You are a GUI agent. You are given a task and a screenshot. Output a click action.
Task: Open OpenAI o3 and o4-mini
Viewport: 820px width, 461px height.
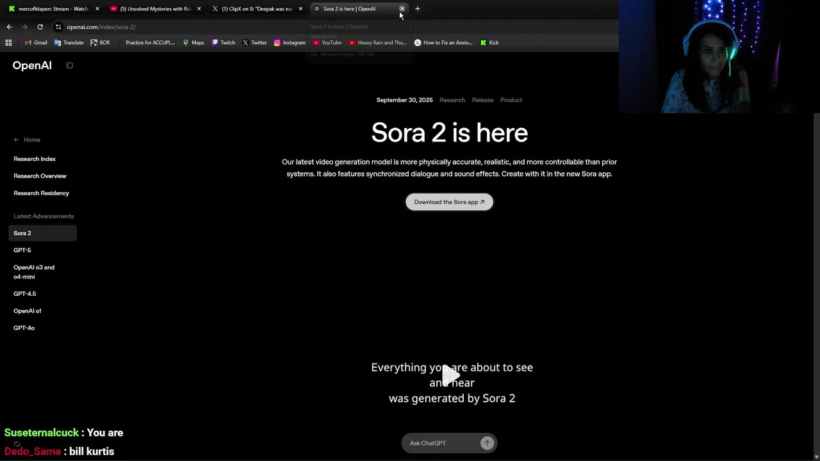click(34, 272)
